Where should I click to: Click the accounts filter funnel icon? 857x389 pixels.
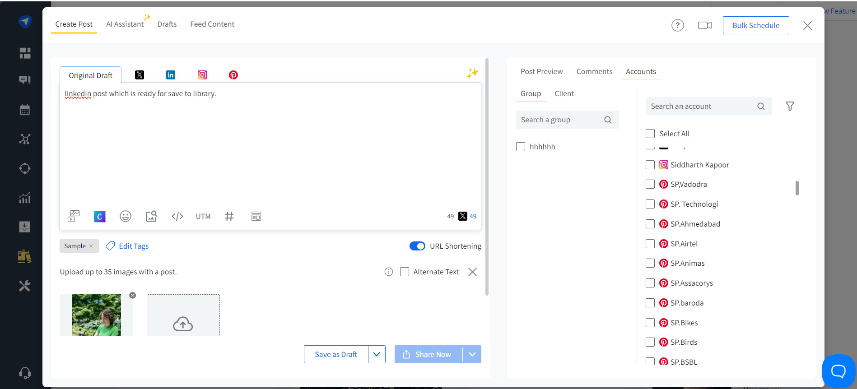click(790, 107)
